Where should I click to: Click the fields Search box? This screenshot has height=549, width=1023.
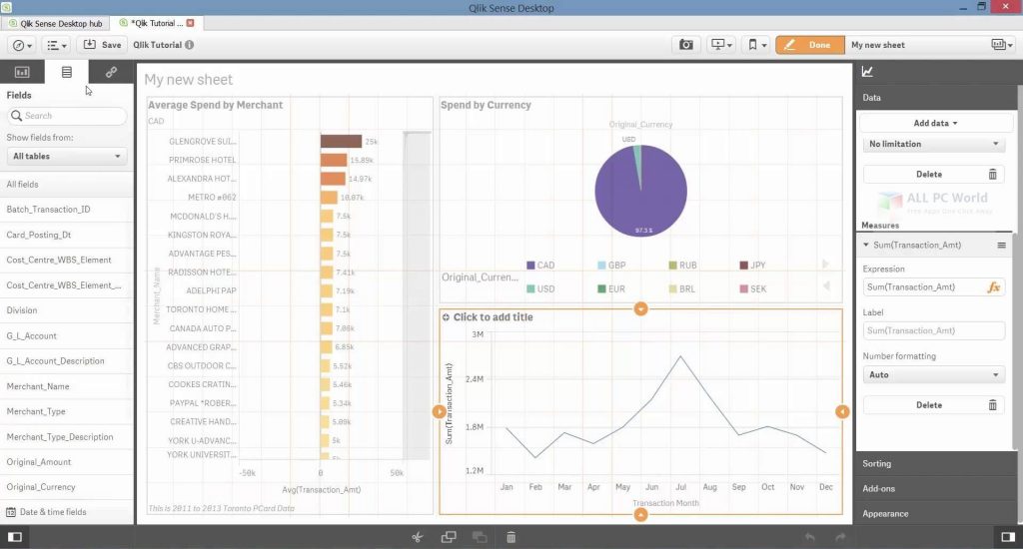(67, 116)
